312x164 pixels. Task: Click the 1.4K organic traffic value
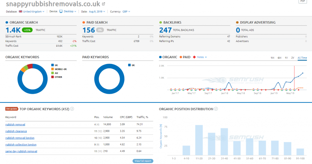point(13,30)
